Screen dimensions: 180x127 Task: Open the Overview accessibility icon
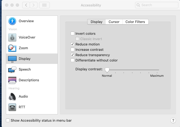12,21
